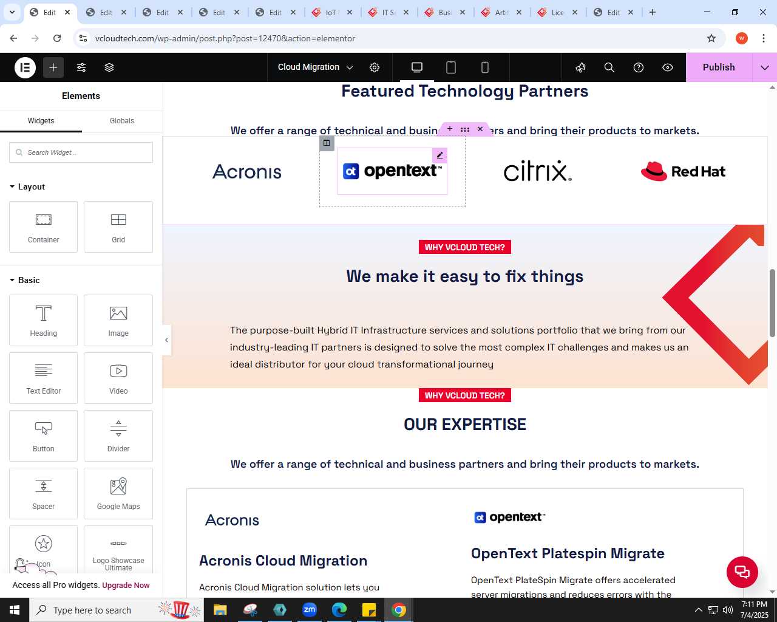The width and height of the screenshot is (777, 622).
Task: Select the Icon widget
Action: pos(44,550)
